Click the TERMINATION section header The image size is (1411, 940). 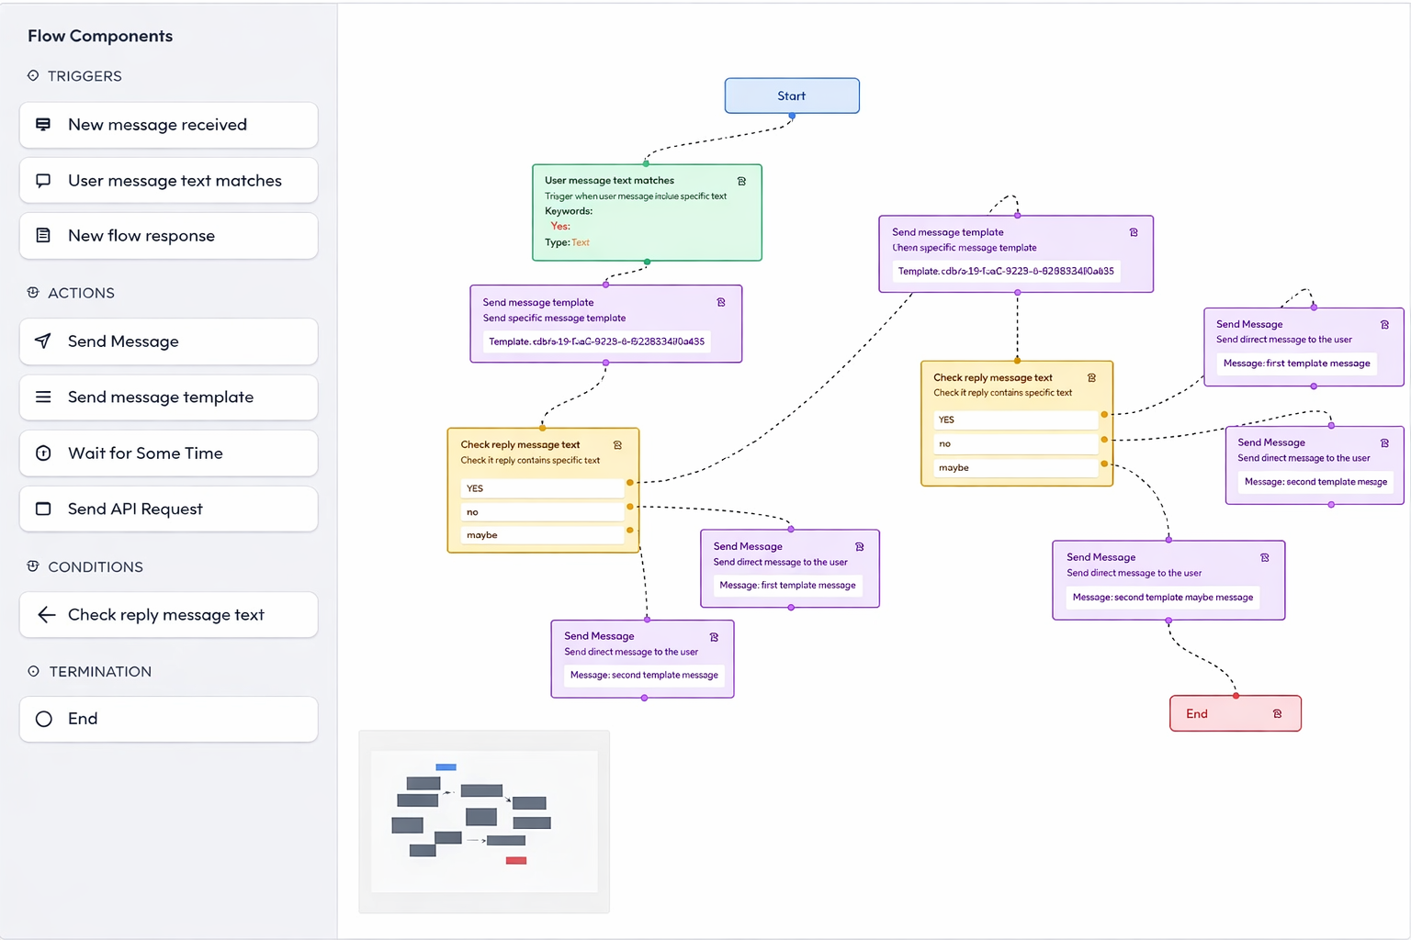click(100, 672)
